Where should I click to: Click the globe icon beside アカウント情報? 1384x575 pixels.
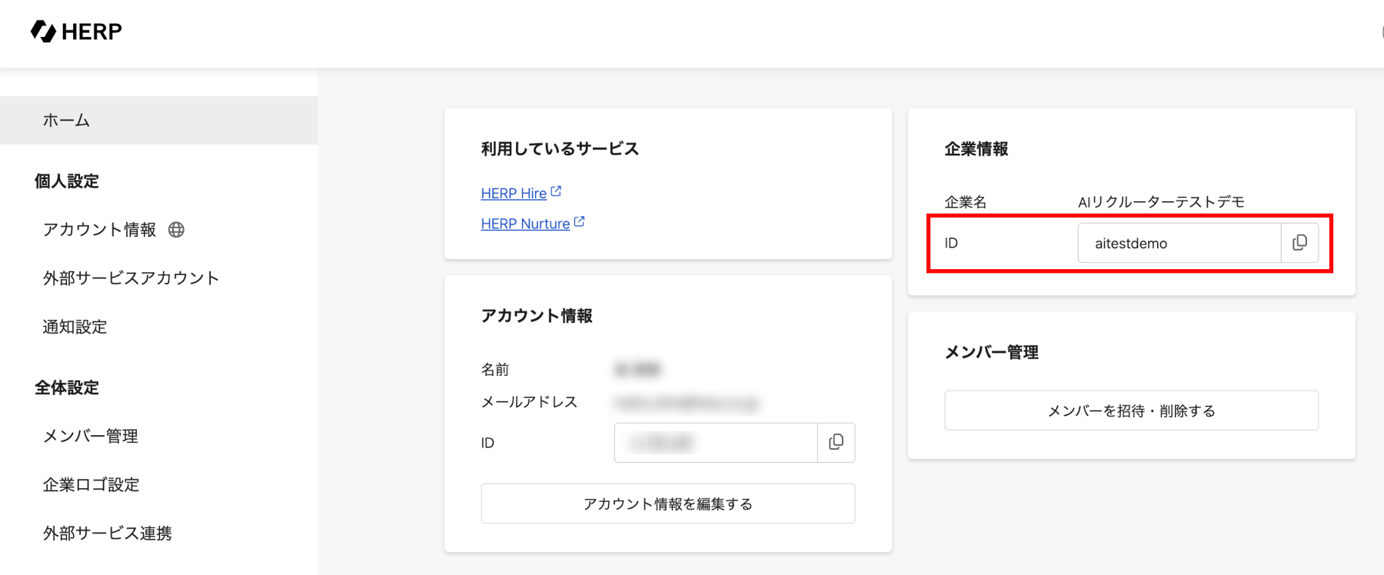(x=176, y=230)
